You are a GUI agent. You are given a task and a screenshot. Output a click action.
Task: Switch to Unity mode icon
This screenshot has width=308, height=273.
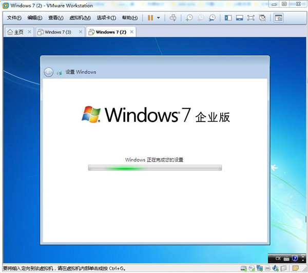262,18
